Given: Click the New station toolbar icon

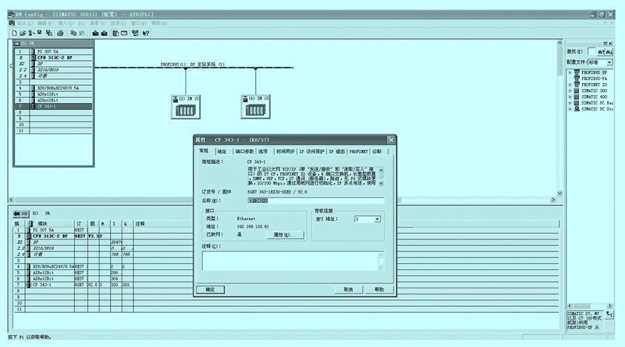Looking at the screenshot, I should point(14,33).
